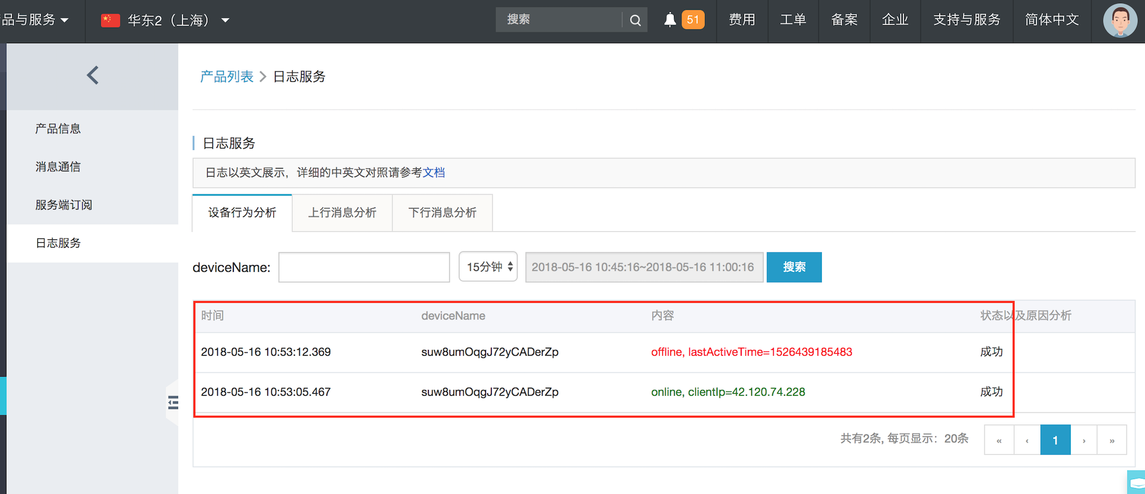Image resolution: width=1145 pixels, height=494 pixels.
Task: Click 成功 status in the offline row
Action: [992, 352]
